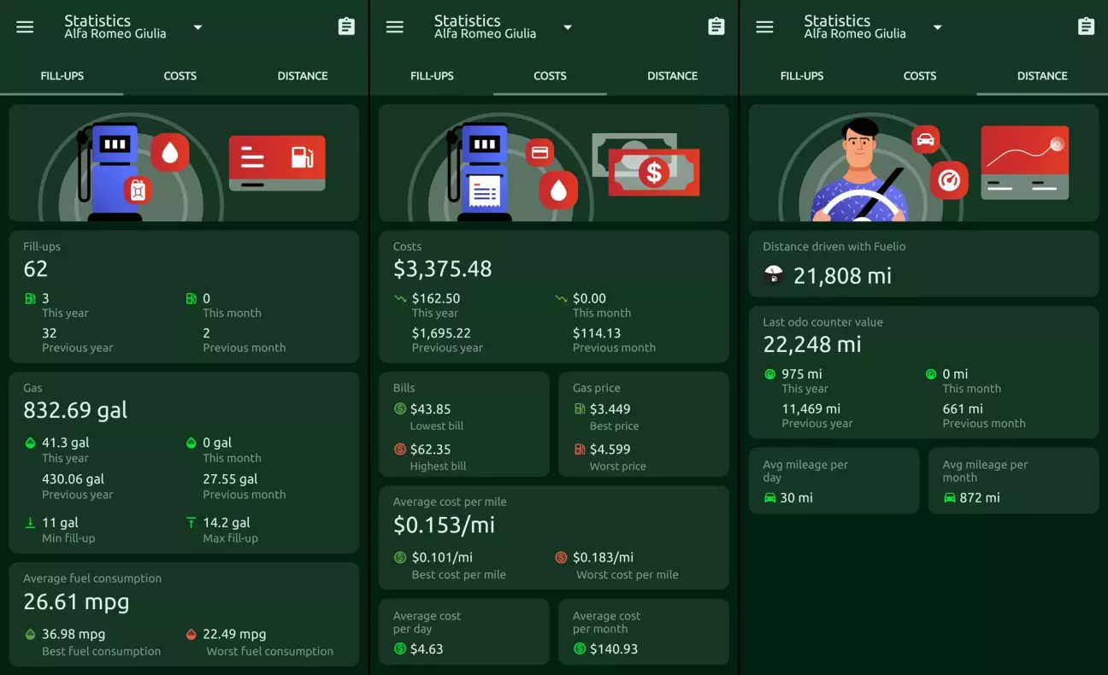Click the car icon beside 872 mi
Screen dimensions: 1108x675
[x=949, y=497]
